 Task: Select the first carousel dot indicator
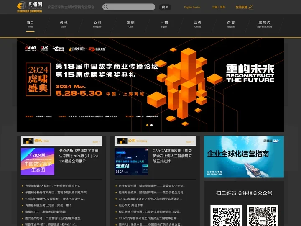coord(147,125)
